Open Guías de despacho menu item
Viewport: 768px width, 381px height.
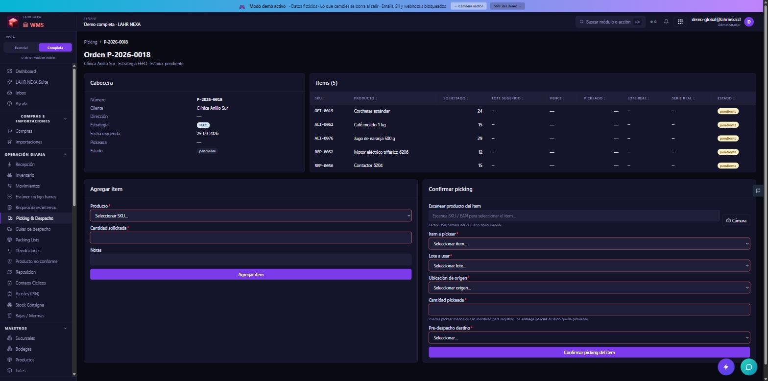pos(33,229)
